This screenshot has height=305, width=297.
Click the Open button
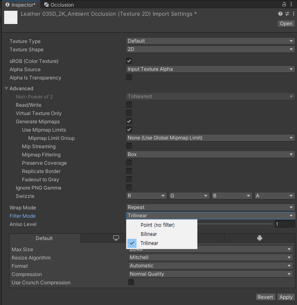click(286, 24)
